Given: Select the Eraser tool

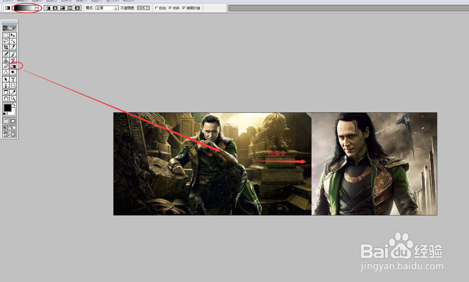Looking at the screenshot, I should [6, 66].
